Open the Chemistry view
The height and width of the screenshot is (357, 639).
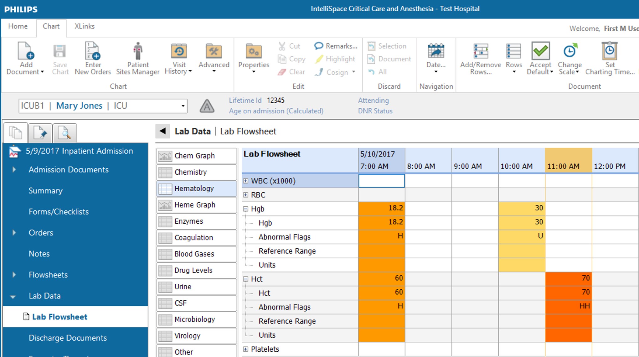click(196, 172)
